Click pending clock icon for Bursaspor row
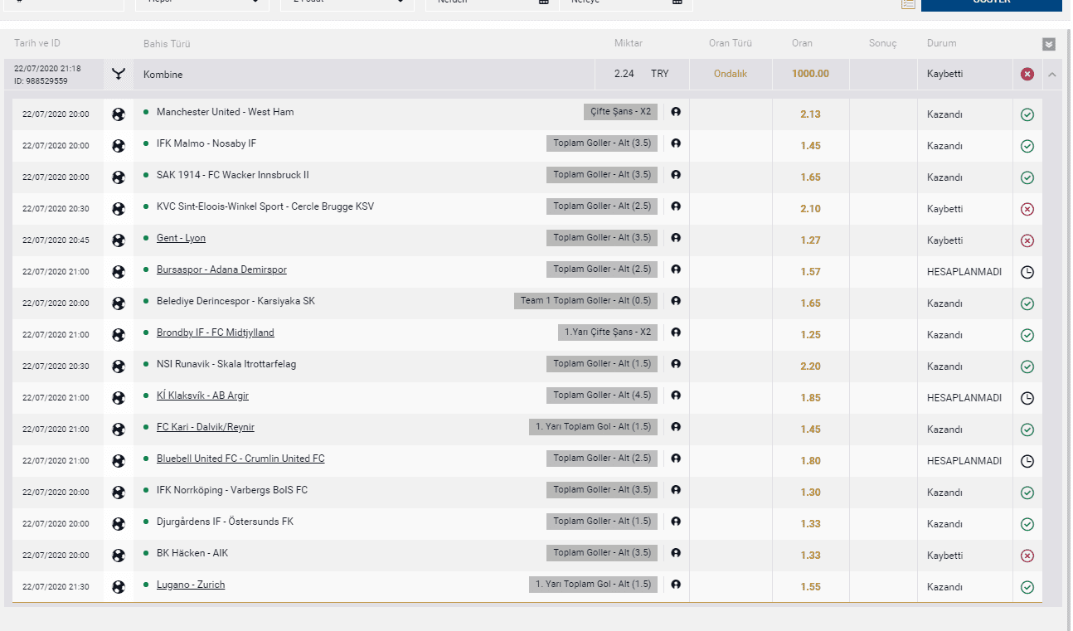Screen dimensions: 1073x631 pyautogui.click(x=1027, y=272)
